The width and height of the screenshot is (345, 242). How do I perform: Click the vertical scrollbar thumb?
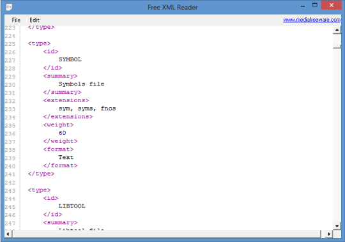(337, 47)
